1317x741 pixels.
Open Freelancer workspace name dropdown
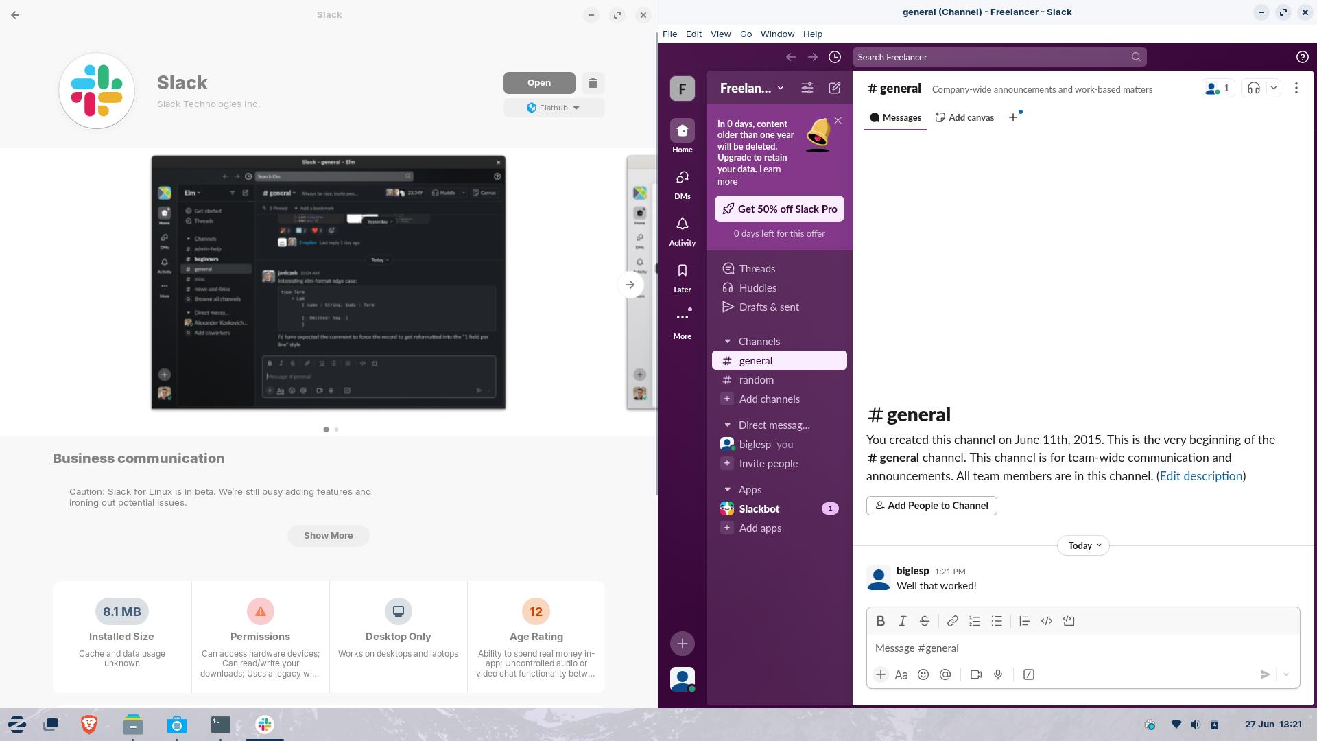[x=752, y=88]
